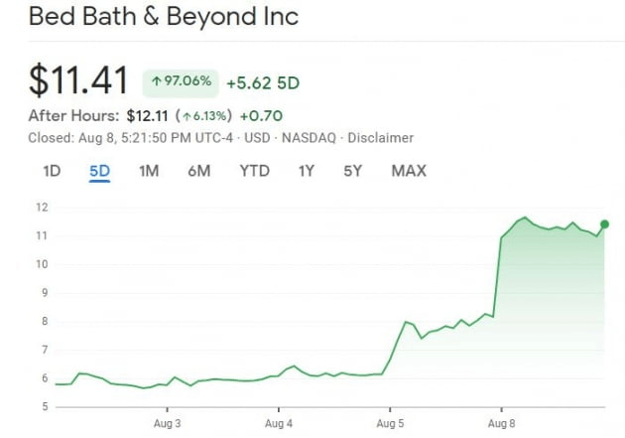
Task: Show the 5Y price history
Action: point(353,171)
